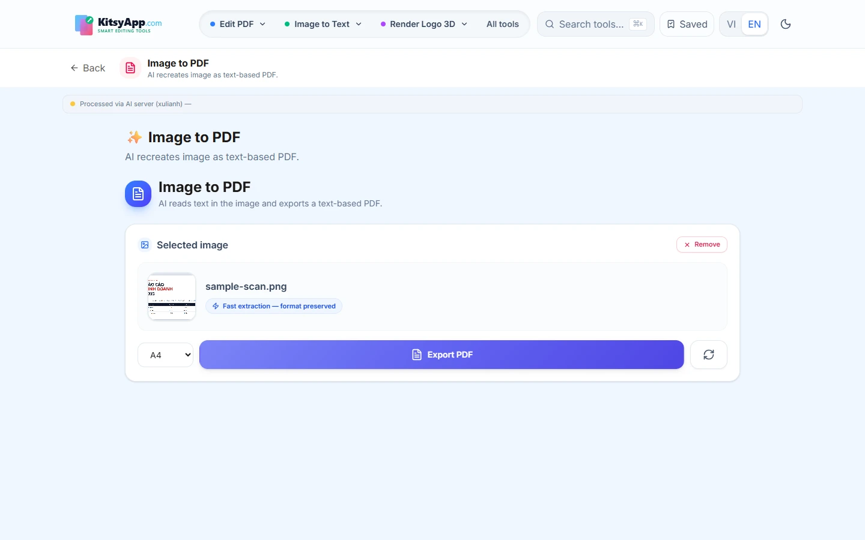This screenshot has width=865, height=540.
Task: Expand the Image to Text menu
Action: pos(323,24)
